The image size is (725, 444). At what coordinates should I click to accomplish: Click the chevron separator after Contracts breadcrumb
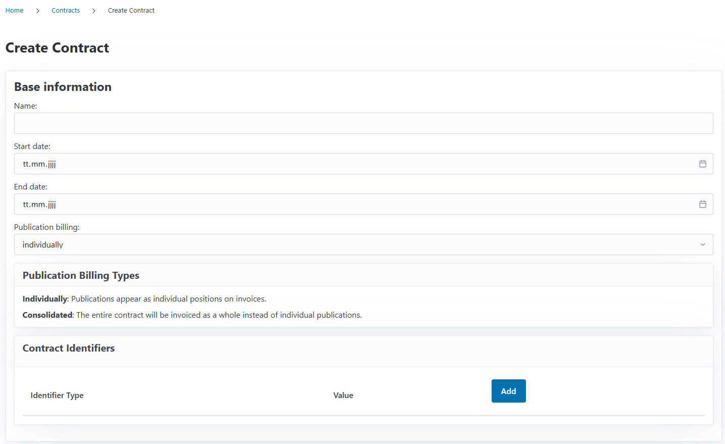(x=93, y=11)
